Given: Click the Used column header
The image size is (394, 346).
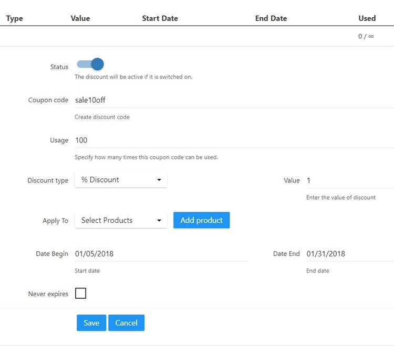Looking at the screenshot, I should [367, 18].
